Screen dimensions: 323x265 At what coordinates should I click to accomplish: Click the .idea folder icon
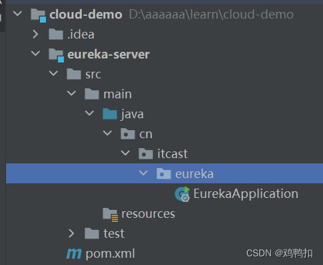click(56, 35)
